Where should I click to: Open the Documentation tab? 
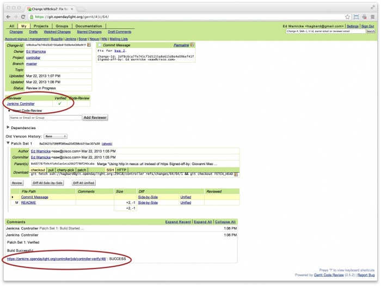point(89,26)
